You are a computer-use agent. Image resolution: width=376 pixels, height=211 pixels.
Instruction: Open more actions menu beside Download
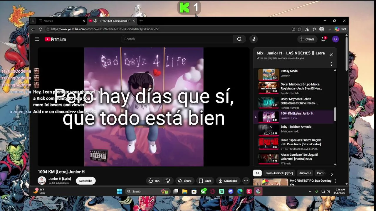(x=246, y=181)
